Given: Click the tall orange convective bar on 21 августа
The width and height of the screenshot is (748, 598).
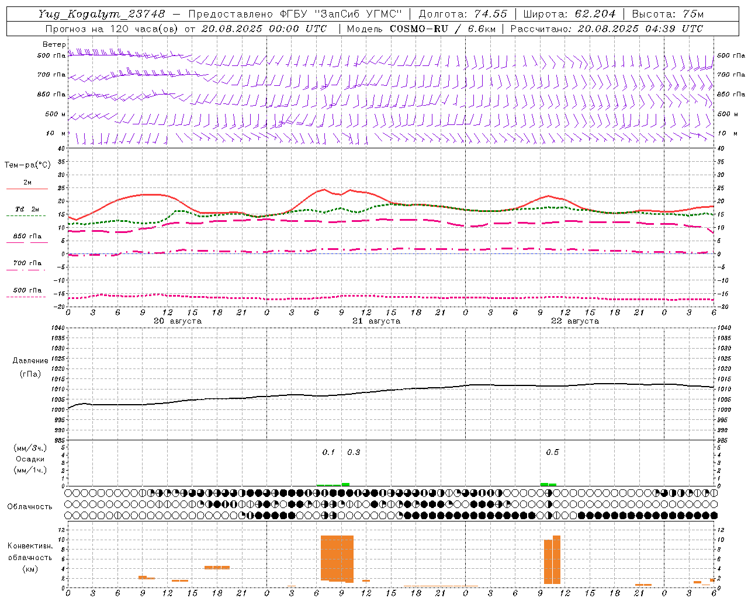Looking at the screenshot, I should click(337, 558).
